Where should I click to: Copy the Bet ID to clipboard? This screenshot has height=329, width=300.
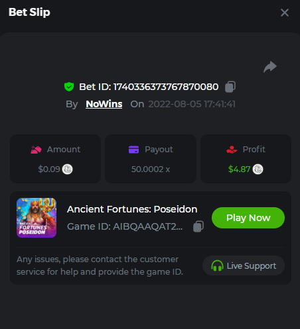pyautogui.click(x=230, y=87)
